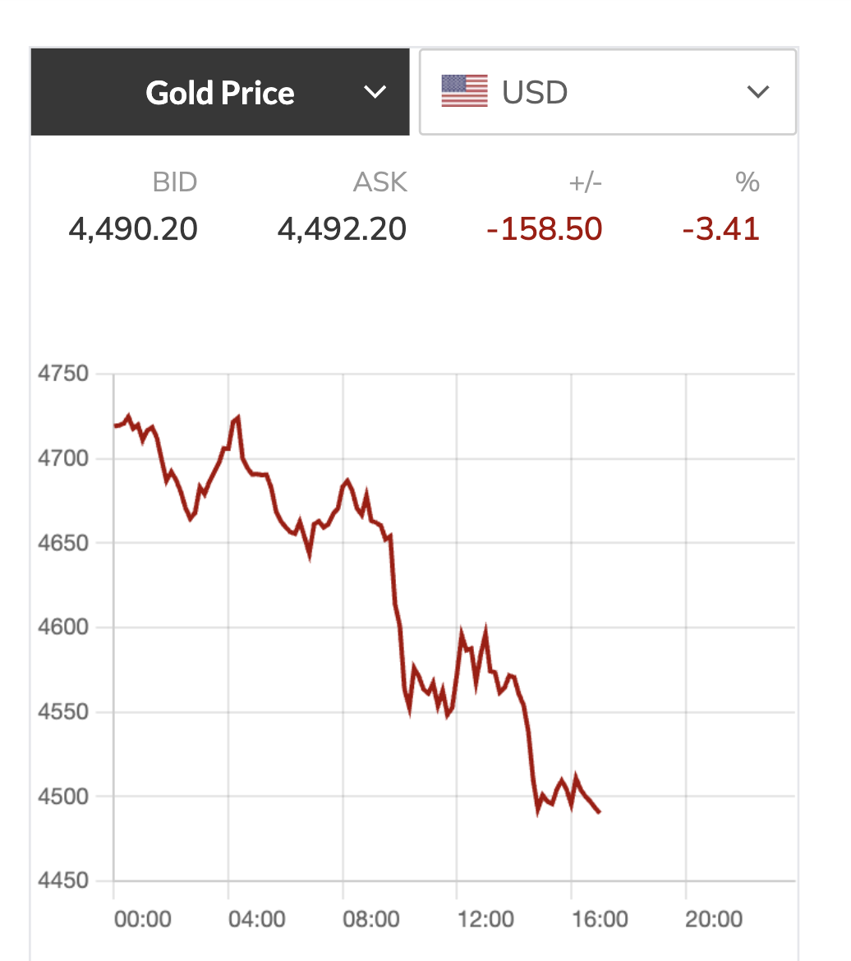The image size is (851, 961).
Task: Select the USD currency label
Action: (x=535, y=93)
